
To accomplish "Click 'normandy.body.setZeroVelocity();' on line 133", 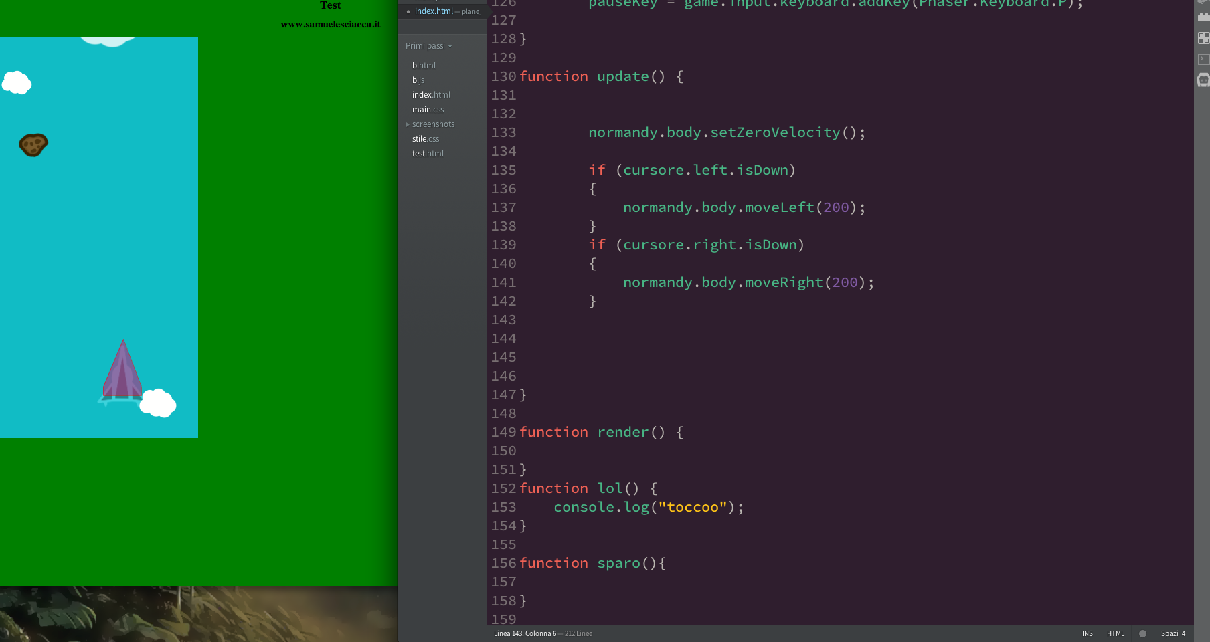I will pos(727,132).
